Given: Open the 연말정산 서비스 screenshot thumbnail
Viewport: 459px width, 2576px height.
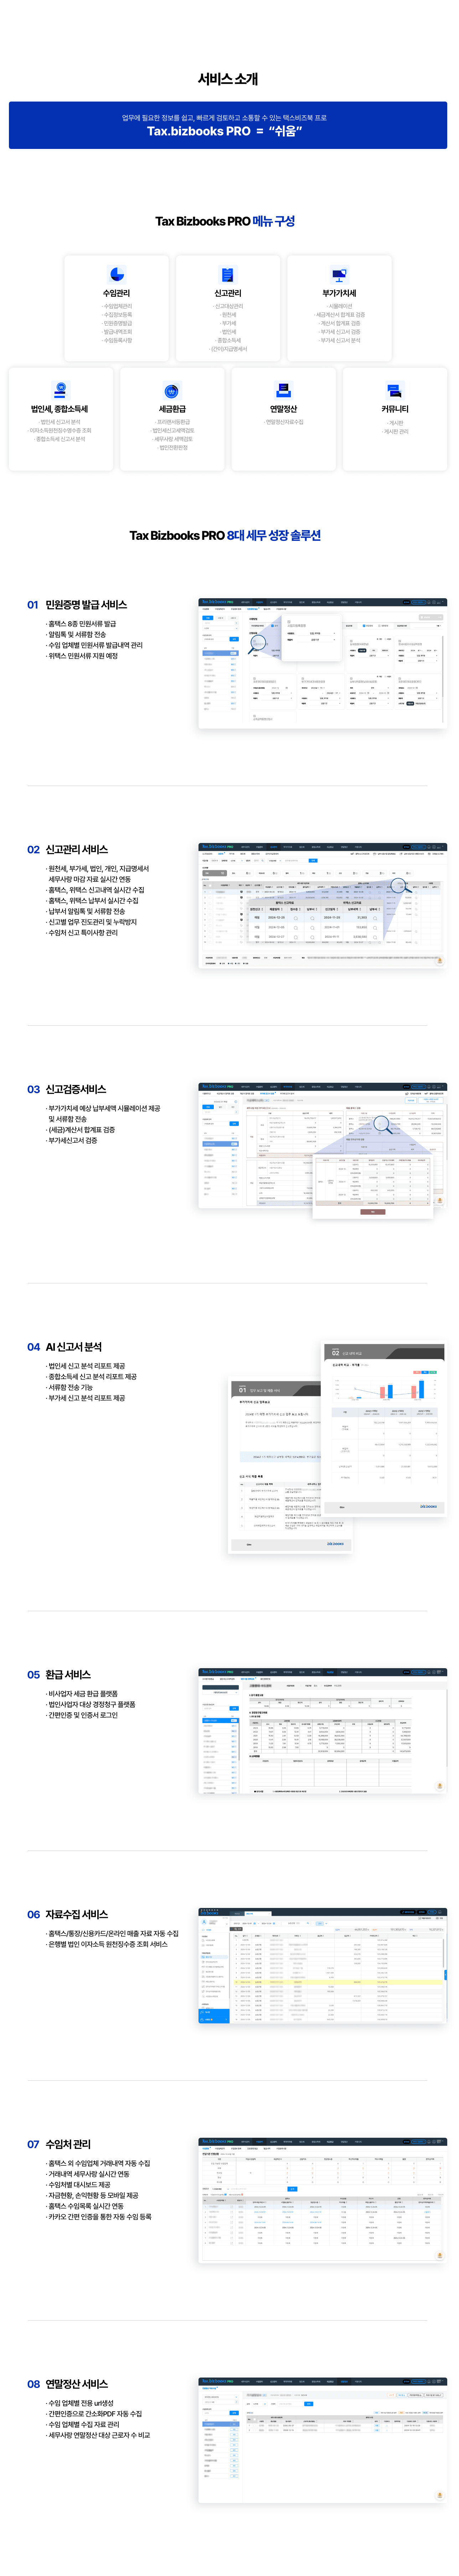Looking at the screenshot, I should coord(322,2440).
